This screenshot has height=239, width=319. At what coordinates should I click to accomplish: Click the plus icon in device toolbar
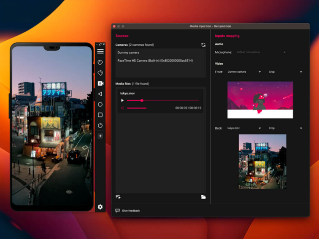pyautogui.click(x=100, y=136)
